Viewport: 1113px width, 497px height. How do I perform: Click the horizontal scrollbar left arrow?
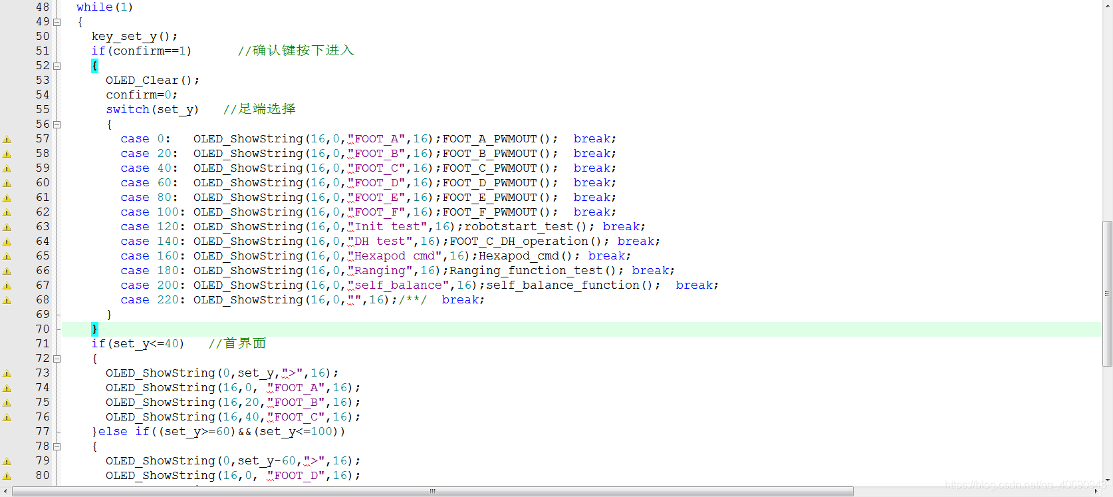(x=5, y=492)
